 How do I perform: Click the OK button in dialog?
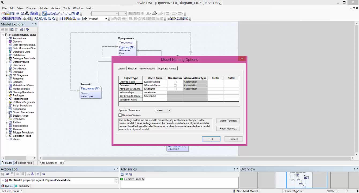[x=211, y=139]
